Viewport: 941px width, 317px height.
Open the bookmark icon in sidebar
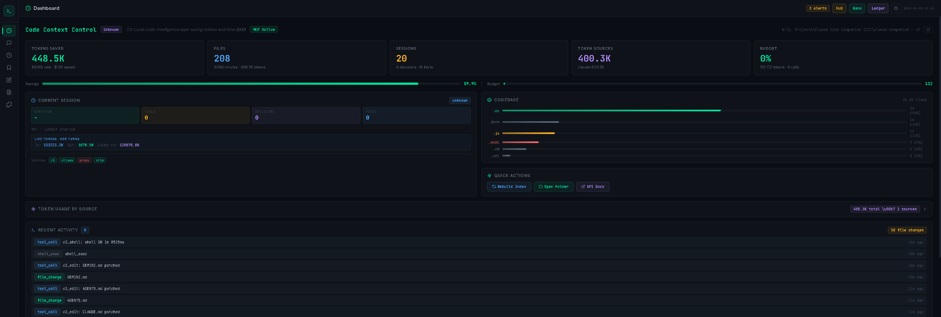(x=9, y=68)
